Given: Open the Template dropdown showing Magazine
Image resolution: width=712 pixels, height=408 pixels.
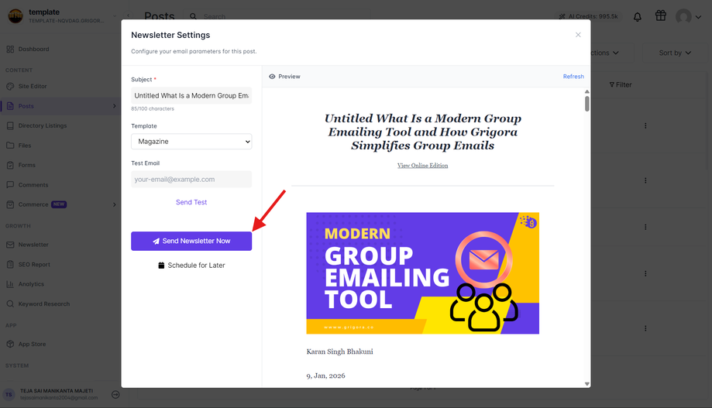Looking at the screenshot, I should coord(191,142).
